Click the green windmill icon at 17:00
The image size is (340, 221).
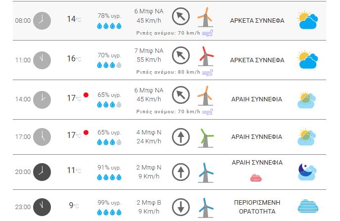click(205, 136)
